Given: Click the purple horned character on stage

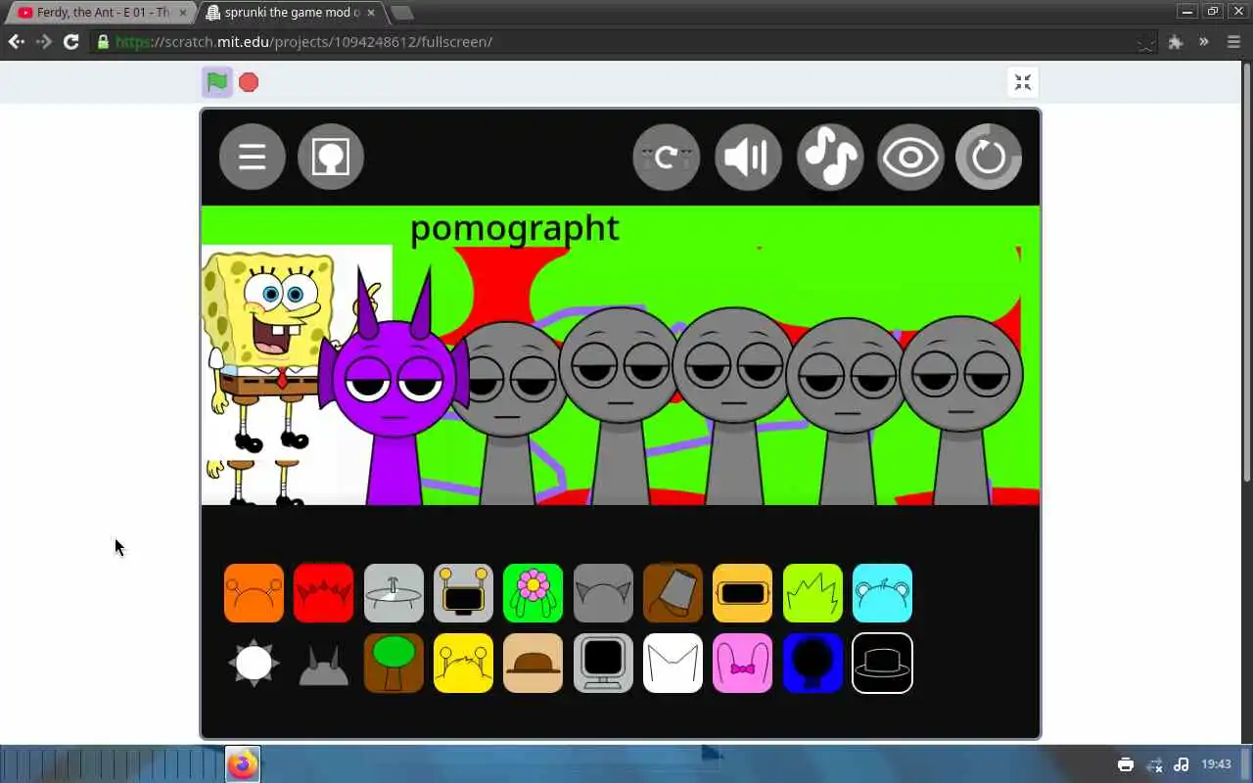Looking at the screenshot, I should [x=394, y=387].
